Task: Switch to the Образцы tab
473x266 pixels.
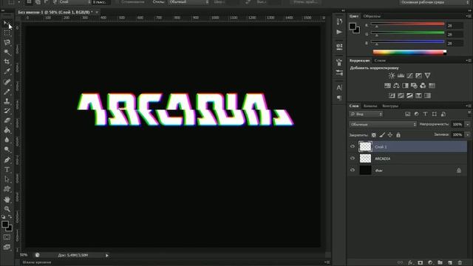Action: coord(372,16)
